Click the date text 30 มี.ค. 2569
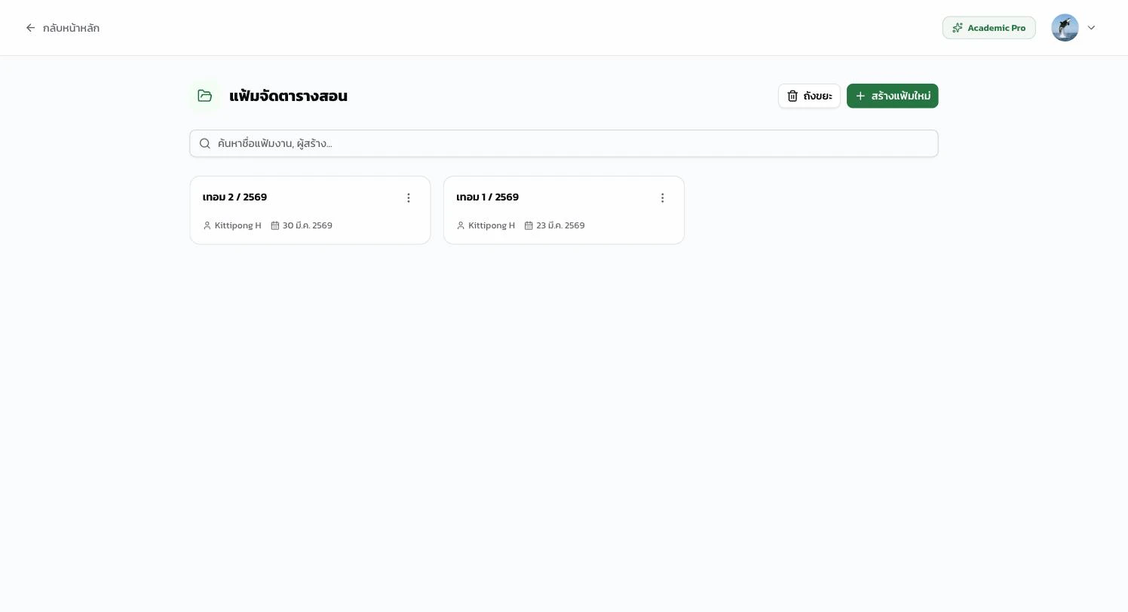The image size is (1128, 612). click(308, 225)
